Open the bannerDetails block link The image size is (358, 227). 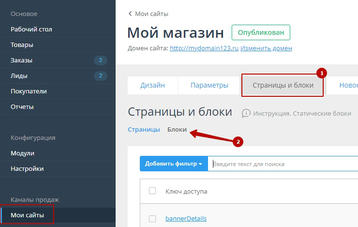(186, 218)
